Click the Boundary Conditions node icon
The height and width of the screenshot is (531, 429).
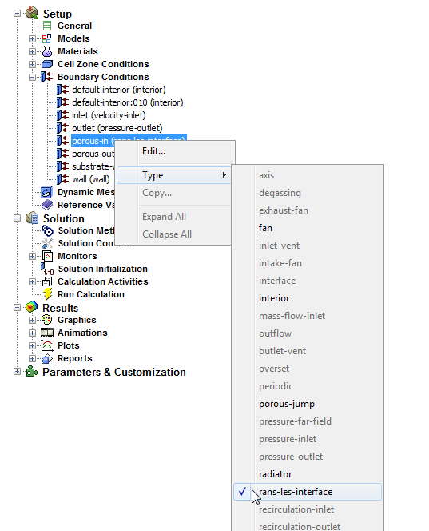(46, 77)
